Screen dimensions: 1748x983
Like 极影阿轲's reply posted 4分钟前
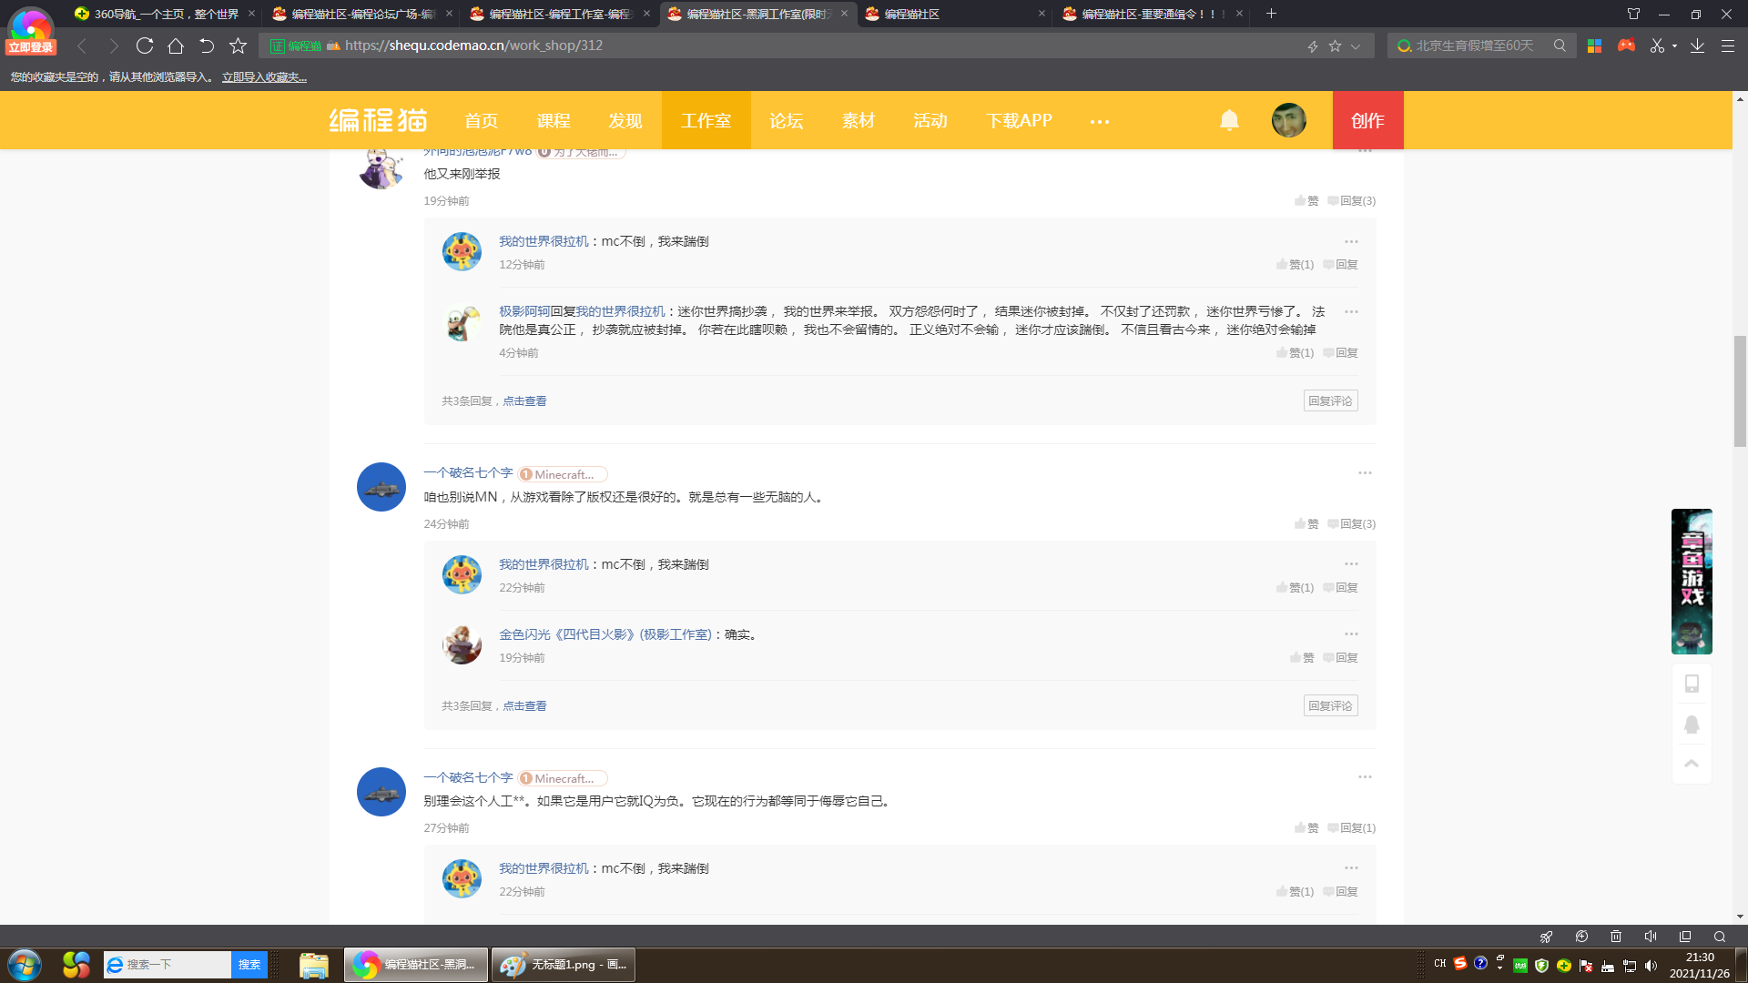[x=1295, y=353]
